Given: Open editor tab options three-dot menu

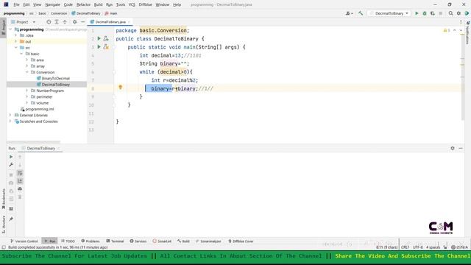Looking at the screenshot, I should point(461,22).
